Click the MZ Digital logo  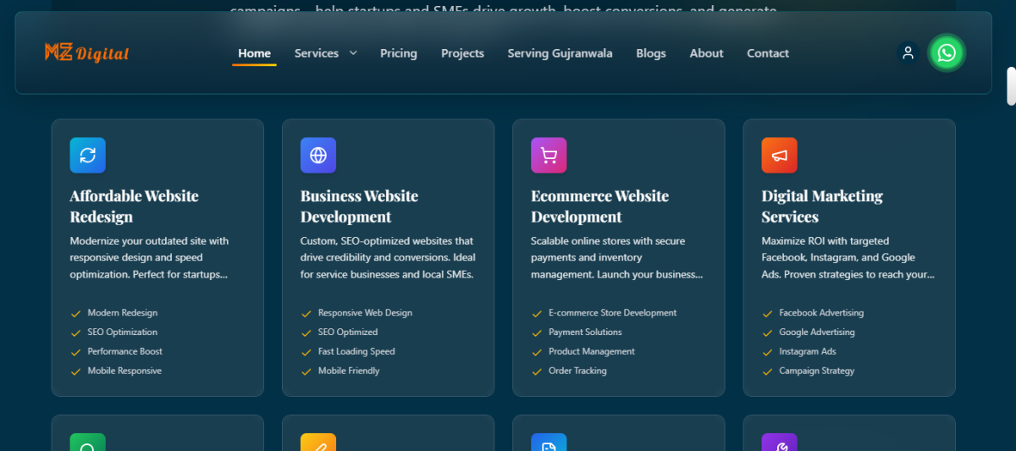[x=86, y=53]
